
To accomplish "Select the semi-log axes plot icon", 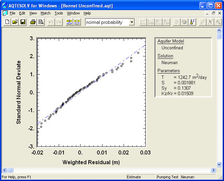I will point(151,22).
